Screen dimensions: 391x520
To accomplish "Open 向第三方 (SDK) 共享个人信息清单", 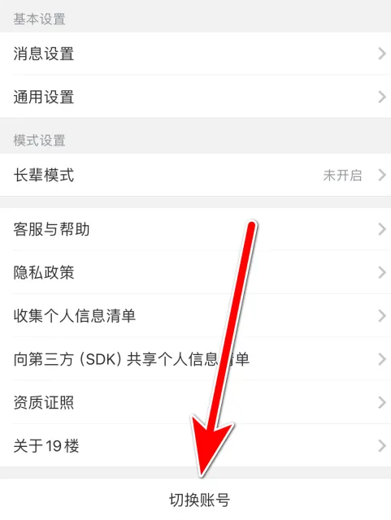I will pyautogui.click(x=195, y=359).
